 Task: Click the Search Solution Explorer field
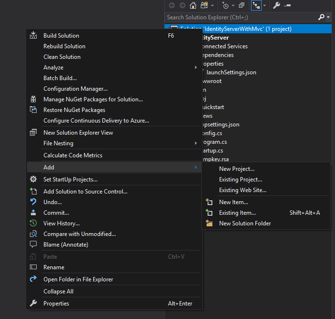pyautogui.click(x=241, y=17)
